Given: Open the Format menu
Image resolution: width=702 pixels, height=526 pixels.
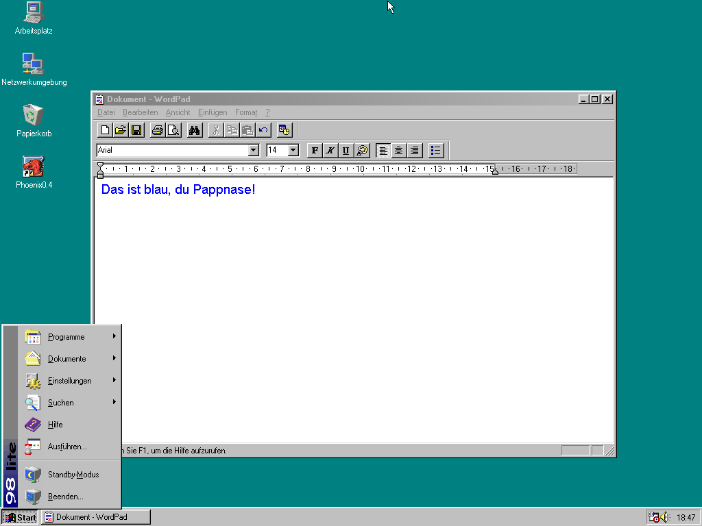Looking at the screenshot, I should point(246,112).
